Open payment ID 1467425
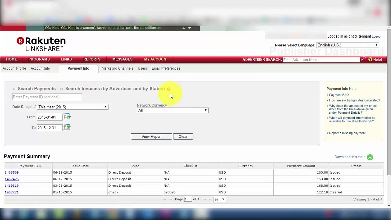 pos(12,179)
